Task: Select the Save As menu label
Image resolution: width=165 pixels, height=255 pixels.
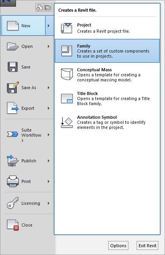Action: [x=29, y=88]
